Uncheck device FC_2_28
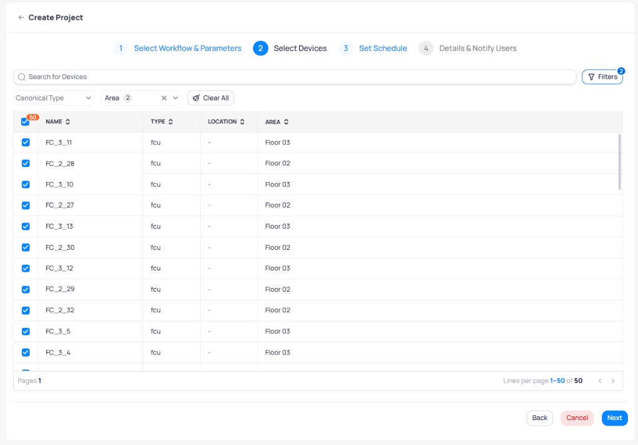The height and width of the screenshot is (445, 638). click(26, 163)
